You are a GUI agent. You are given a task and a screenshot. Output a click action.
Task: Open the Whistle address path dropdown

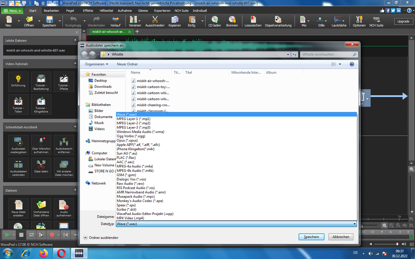coord(288,54)
